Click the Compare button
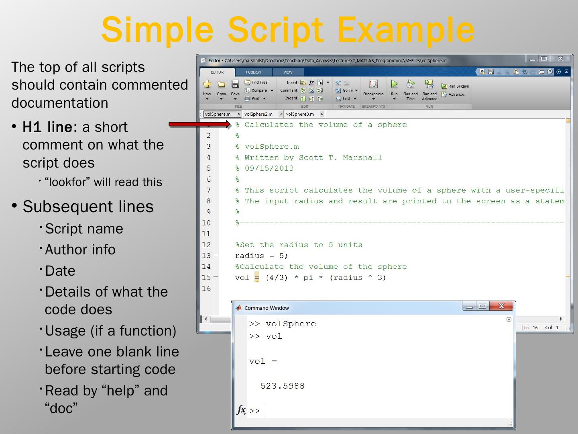Screen dimensions: 578x434 [256, 90]
